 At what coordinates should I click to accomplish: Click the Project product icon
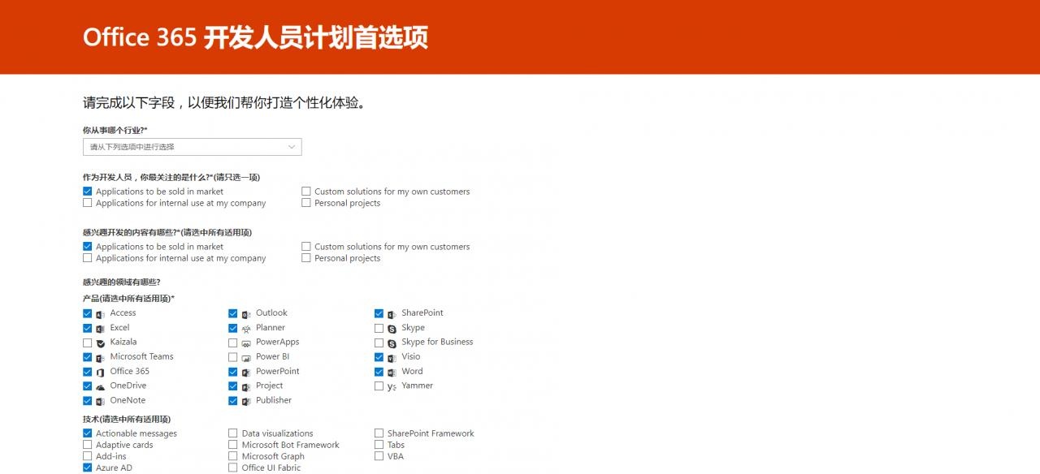[x=245, y=387]
